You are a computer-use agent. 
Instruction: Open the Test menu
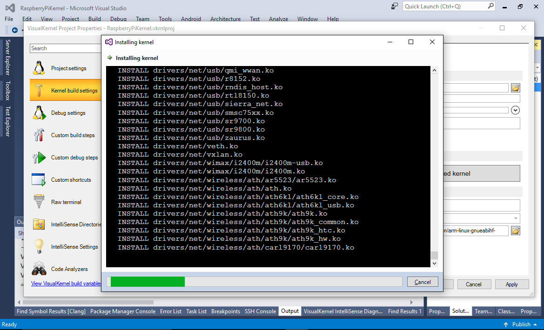[x=255, y=19]
